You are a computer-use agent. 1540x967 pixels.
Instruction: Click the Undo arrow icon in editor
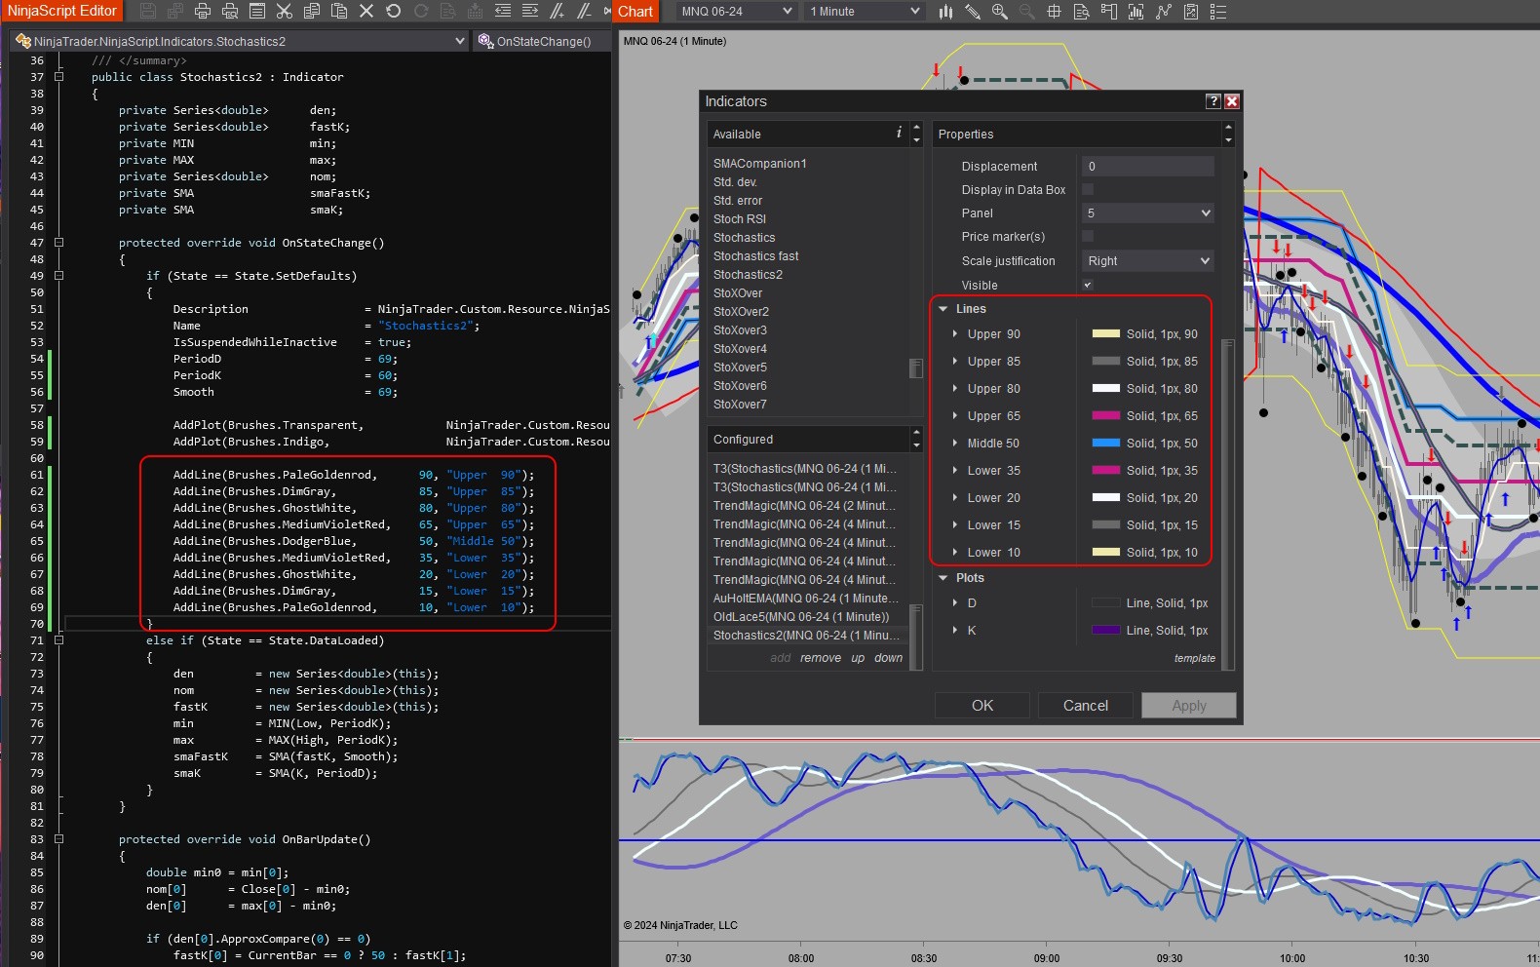pyautogui.click(x=394, y=12)
